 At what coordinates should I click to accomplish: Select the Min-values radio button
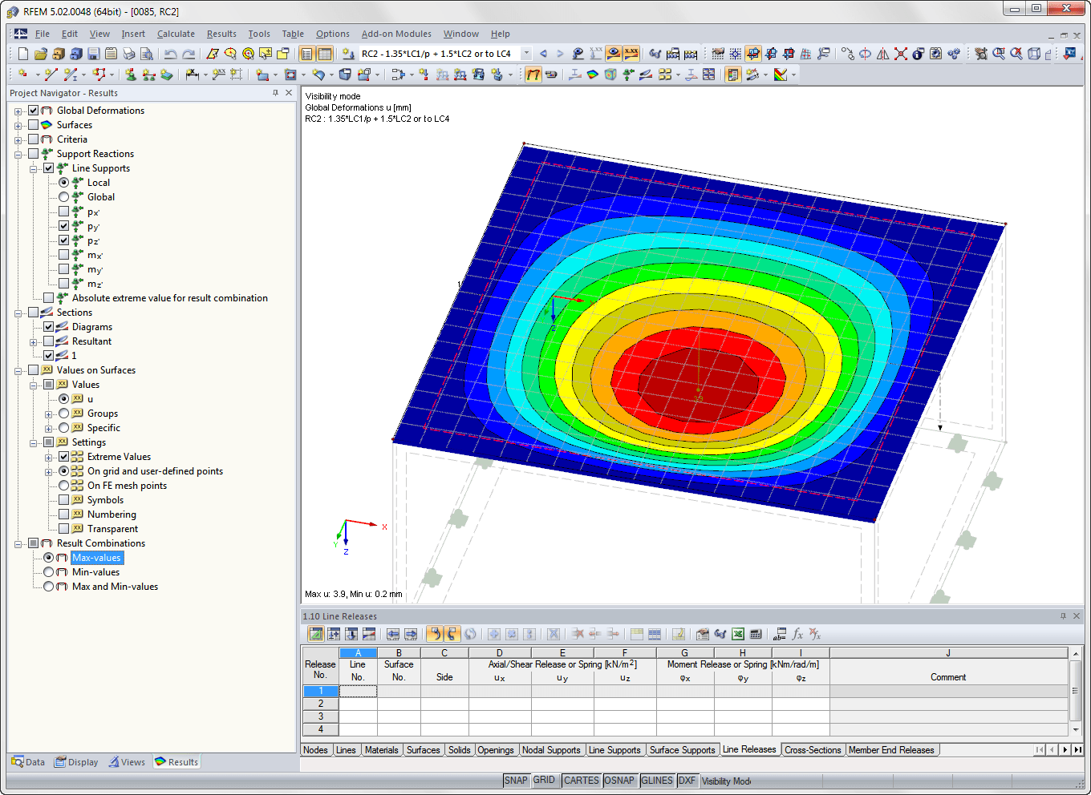(49, 572)
